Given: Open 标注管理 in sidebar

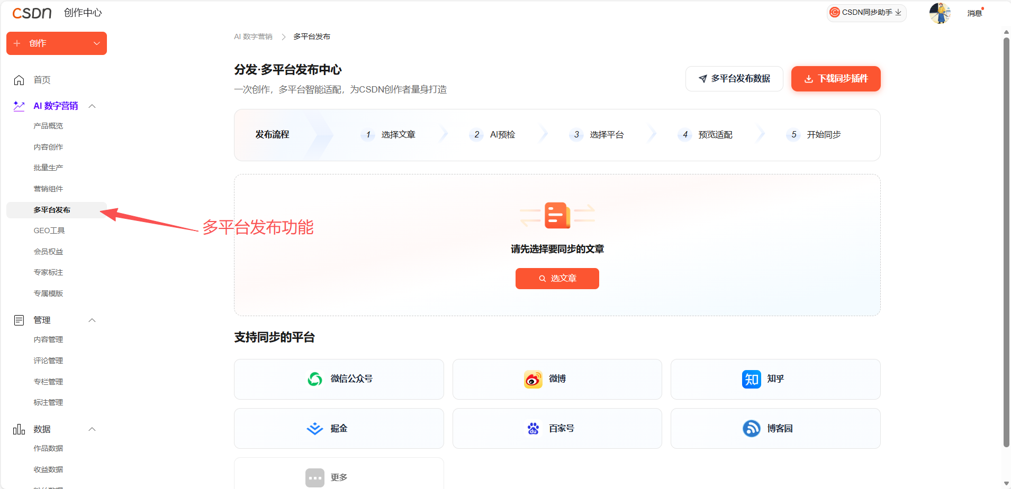Looking at the screenshot, I should pyautogui.click(x=48, y=402).
